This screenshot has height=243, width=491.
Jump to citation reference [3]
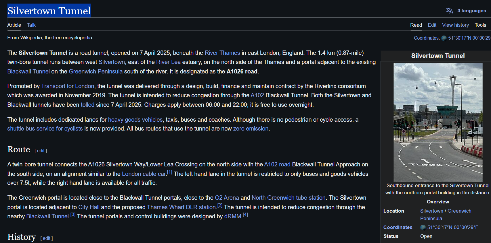(73, 215)
